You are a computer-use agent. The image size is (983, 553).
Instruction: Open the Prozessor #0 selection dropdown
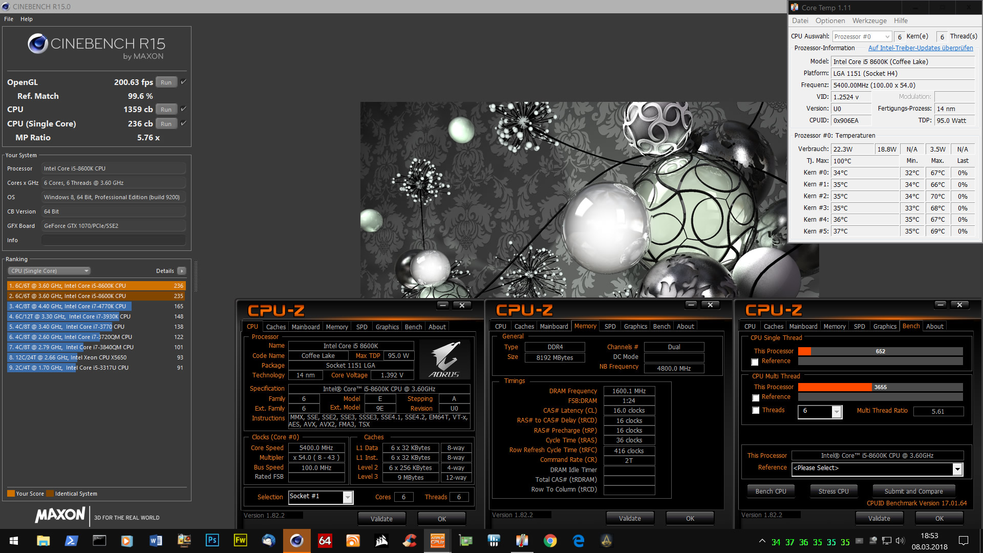click(x=863, y=37)
